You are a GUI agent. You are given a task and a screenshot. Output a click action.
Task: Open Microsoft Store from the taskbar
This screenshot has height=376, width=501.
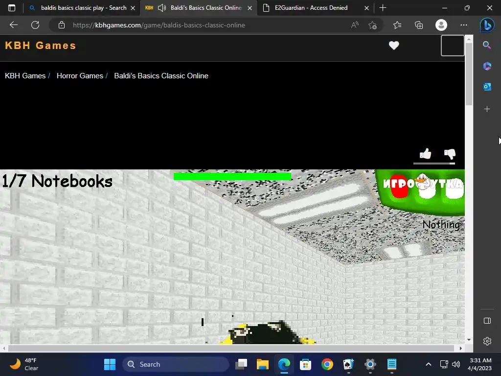[x=305, y=364]
